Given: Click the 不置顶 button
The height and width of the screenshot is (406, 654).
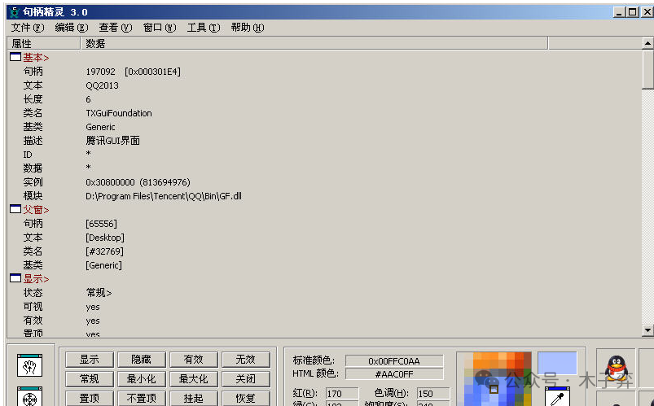Looking at the screenshot, I should click(142, 398).
